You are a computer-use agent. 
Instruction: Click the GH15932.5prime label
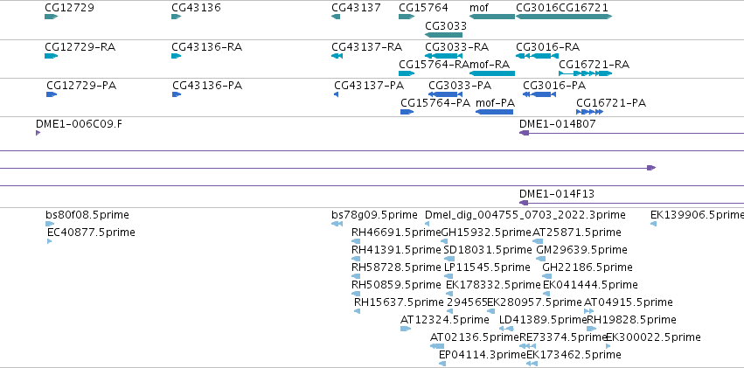tap(486, 233)
